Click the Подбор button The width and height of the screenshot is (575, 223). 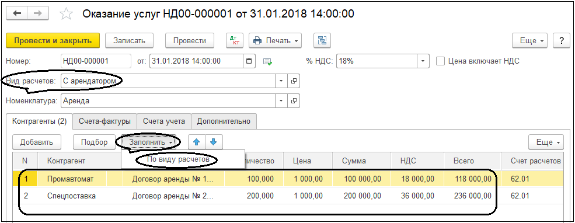click(94, 142)
